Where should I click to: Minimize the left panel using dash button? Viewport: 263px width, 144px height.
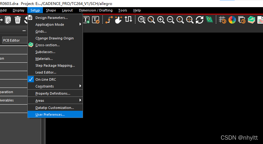click(x=24, y=31)
